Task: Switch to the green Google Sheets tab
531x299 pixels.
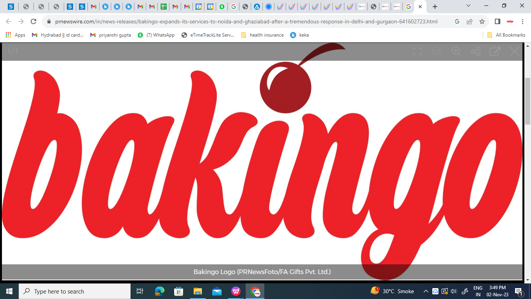Action: [x=164, y=7]
